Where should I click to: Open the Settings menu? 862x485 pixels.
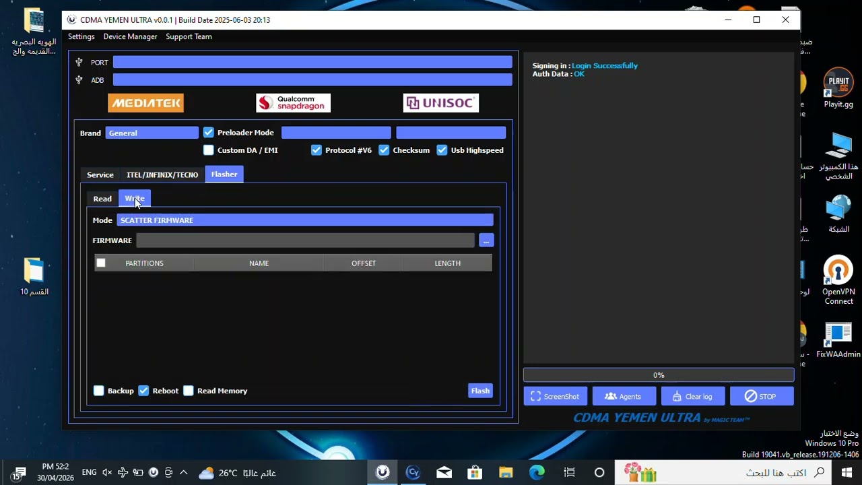pos(81,36)
